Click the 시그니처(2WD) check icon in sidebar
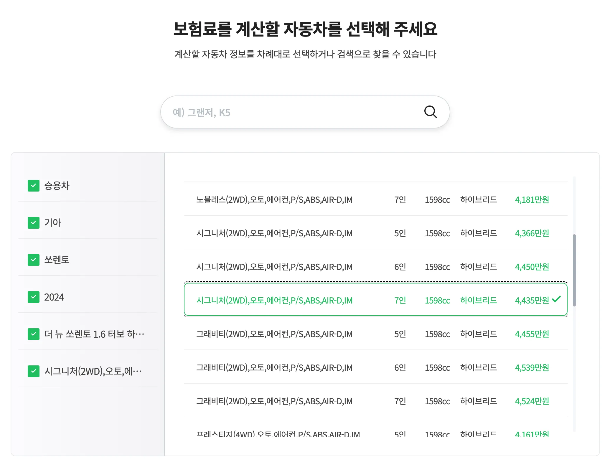The image size is (610, 465). pos(33,371)
